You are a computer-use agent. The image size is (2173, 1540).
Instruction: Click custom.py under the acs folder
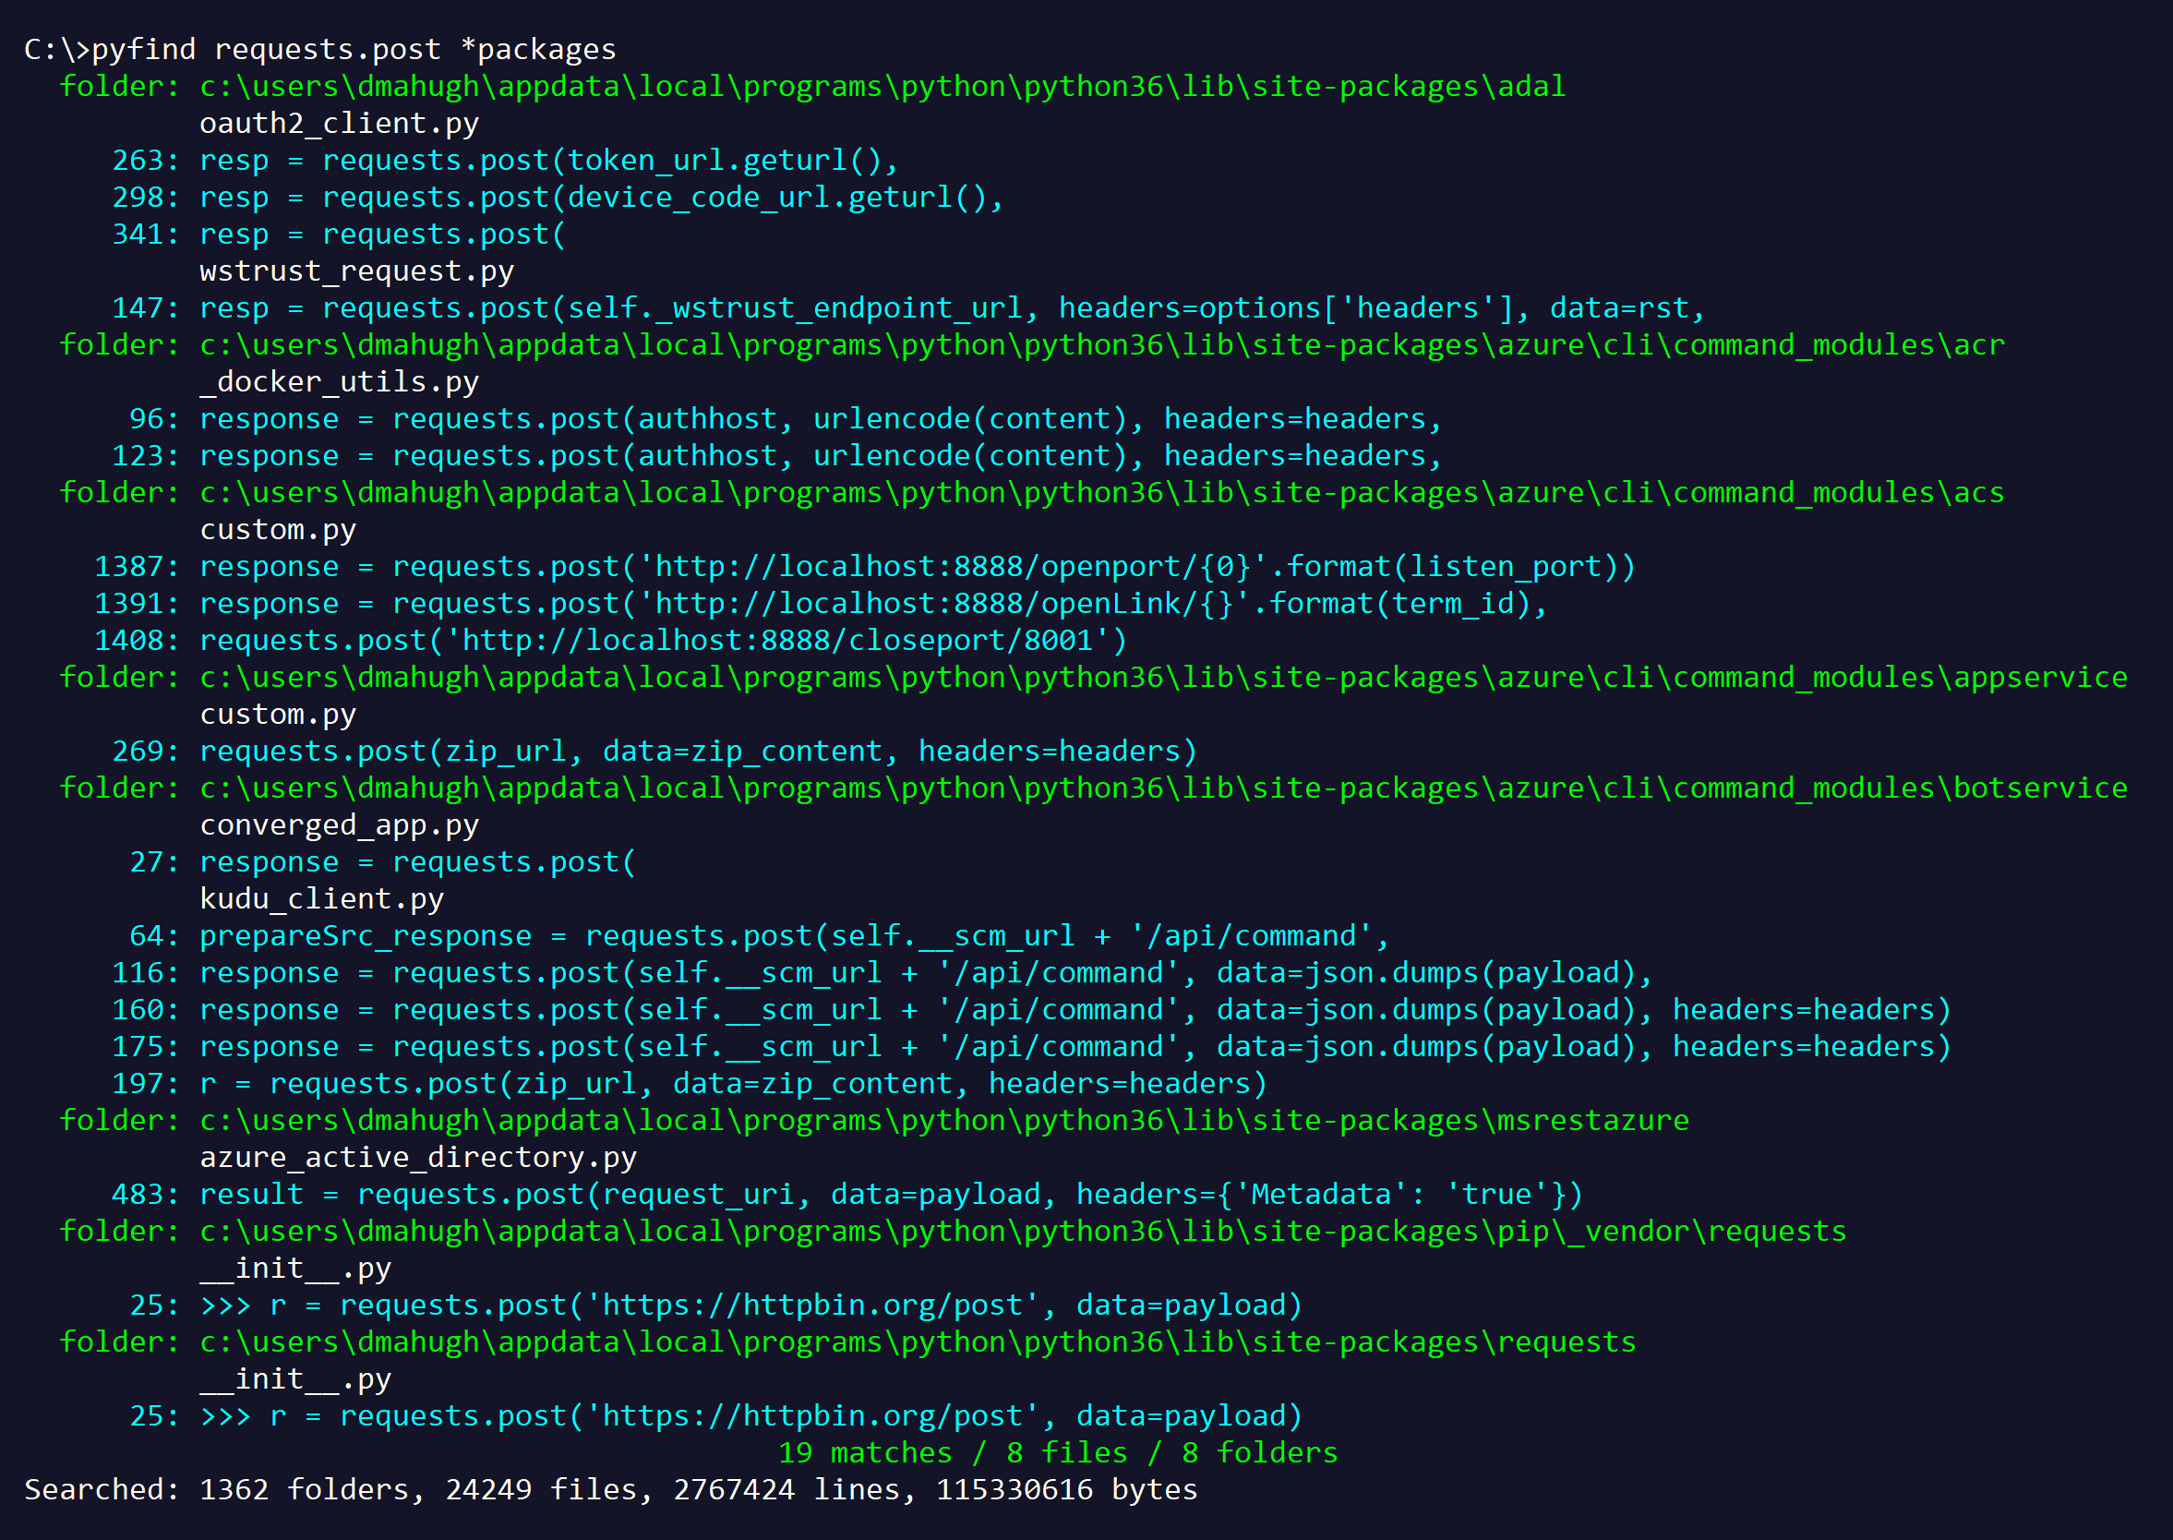(278, 530)
